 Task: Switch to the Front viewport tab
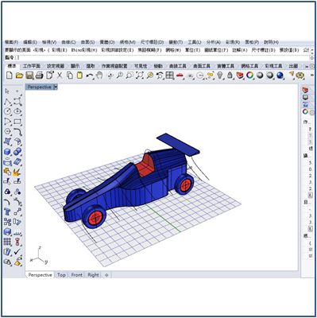[x=77, y=275]
